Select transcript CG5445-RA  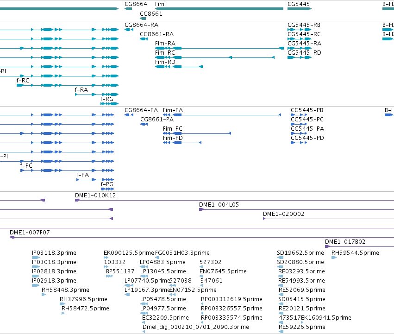coord(304,43)
